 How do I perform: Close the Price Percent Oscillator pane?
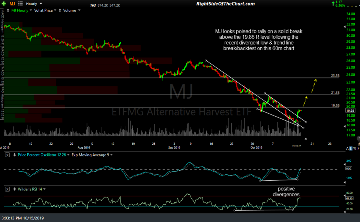click(x=8, y=155)
